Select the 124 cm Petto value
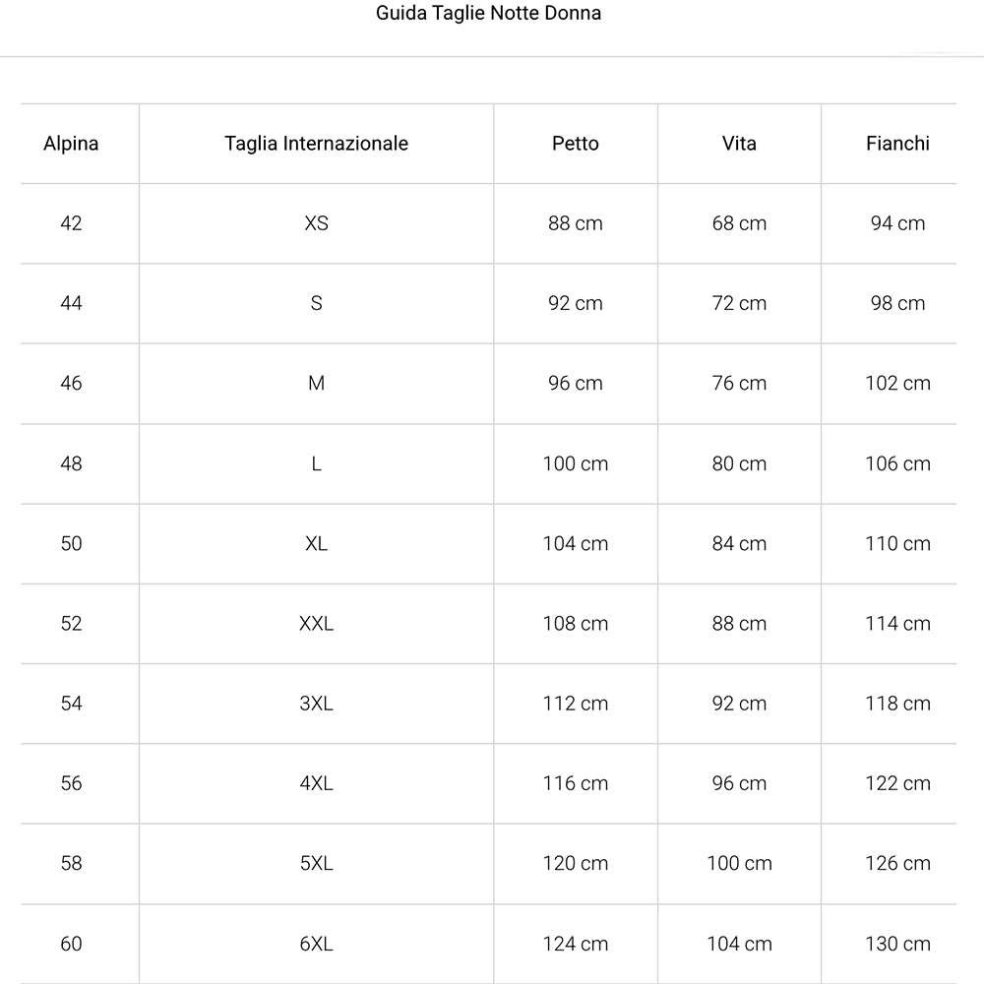 pyautogui.click(x=575, y=944)
